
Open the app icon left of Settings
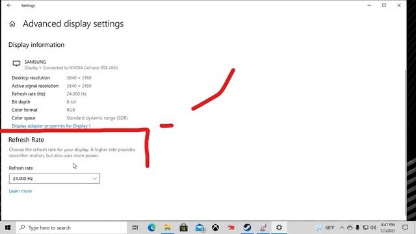263,227
